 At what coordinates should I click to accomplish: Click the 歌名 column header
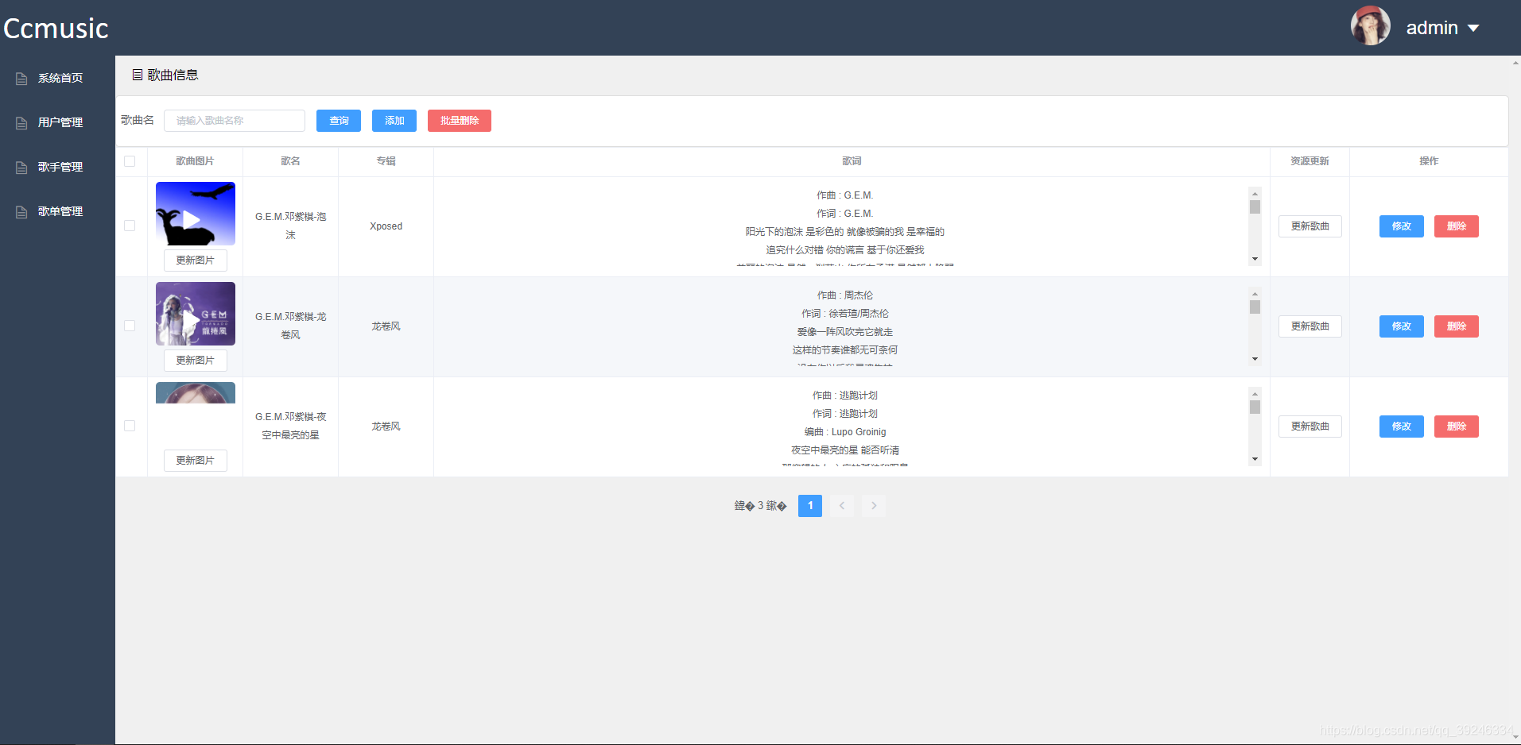tap(291, 161)
